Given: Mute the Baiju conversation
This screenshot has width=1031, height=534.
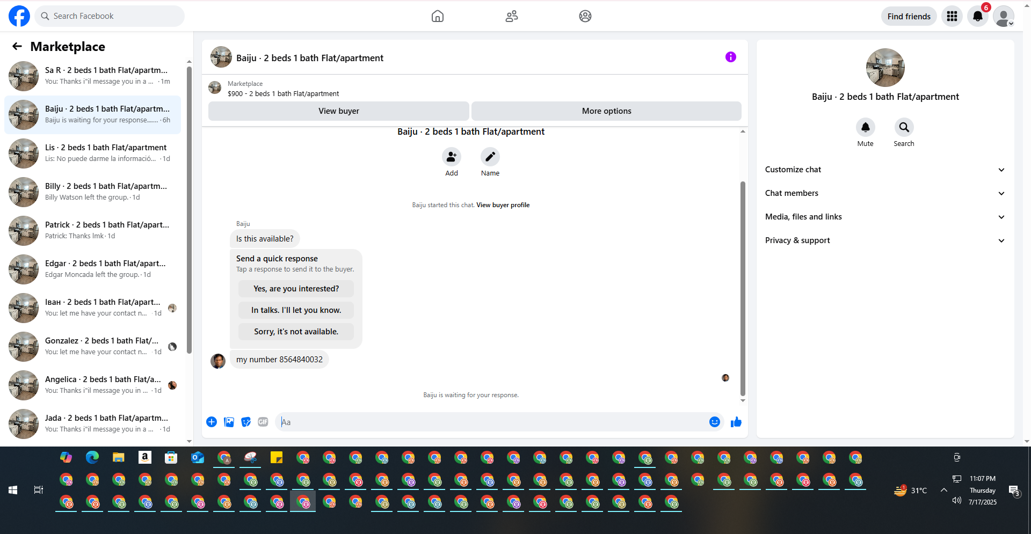Looking at the screenshot, I should [866, 127].
